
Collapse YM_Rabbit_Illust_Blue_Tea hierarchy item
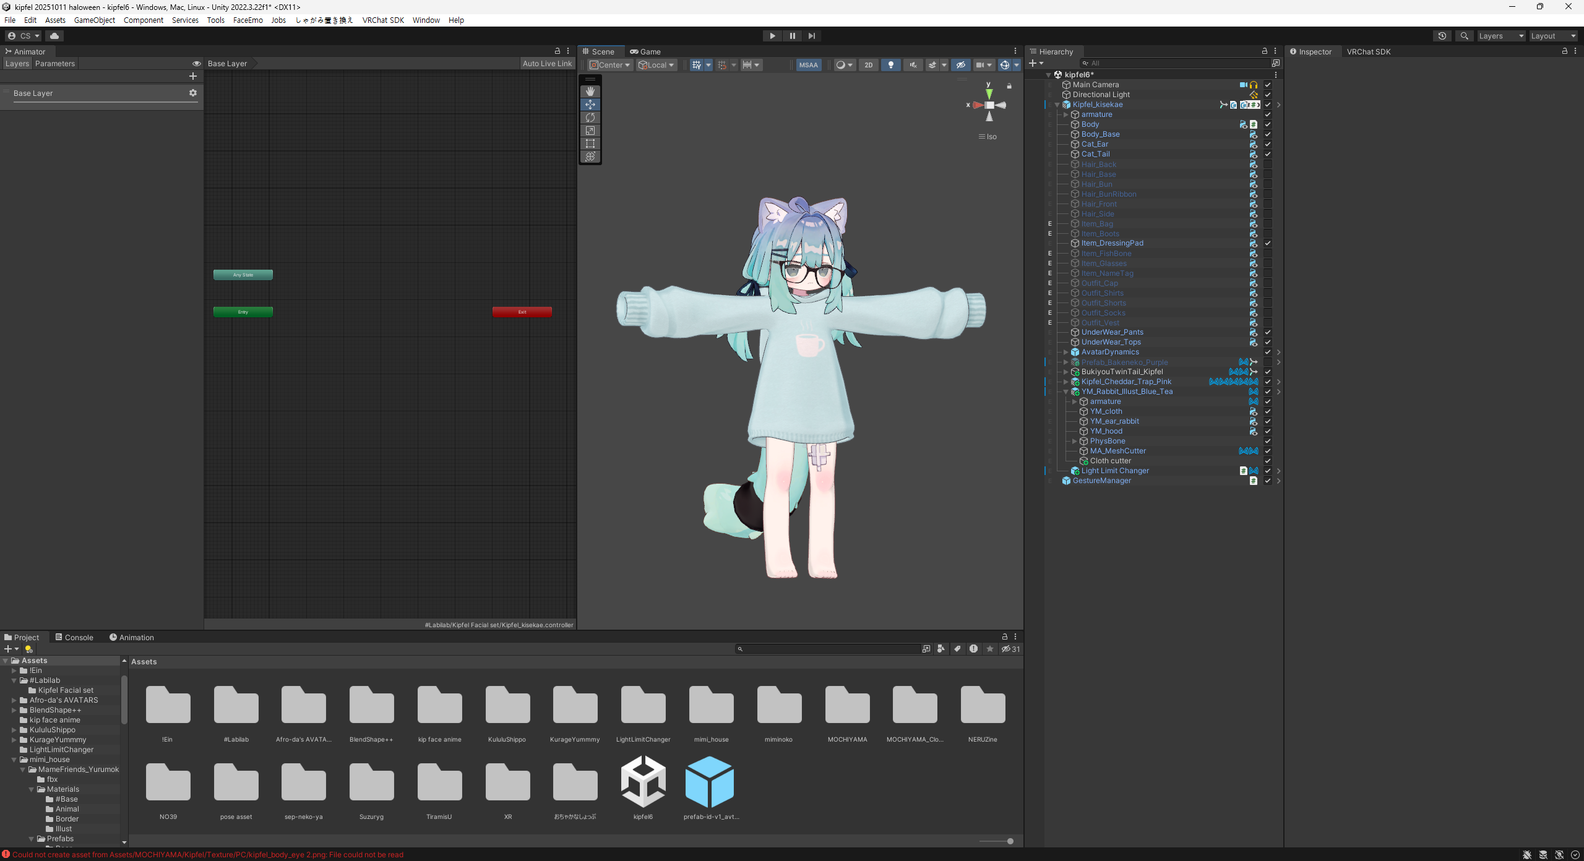1065,392
